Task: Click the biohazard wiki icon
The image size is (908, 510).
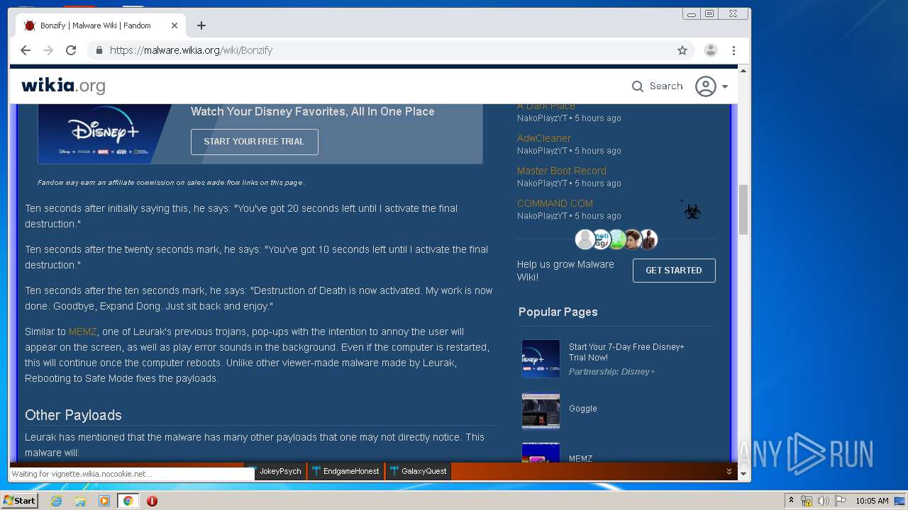Action: coord(692,210)
